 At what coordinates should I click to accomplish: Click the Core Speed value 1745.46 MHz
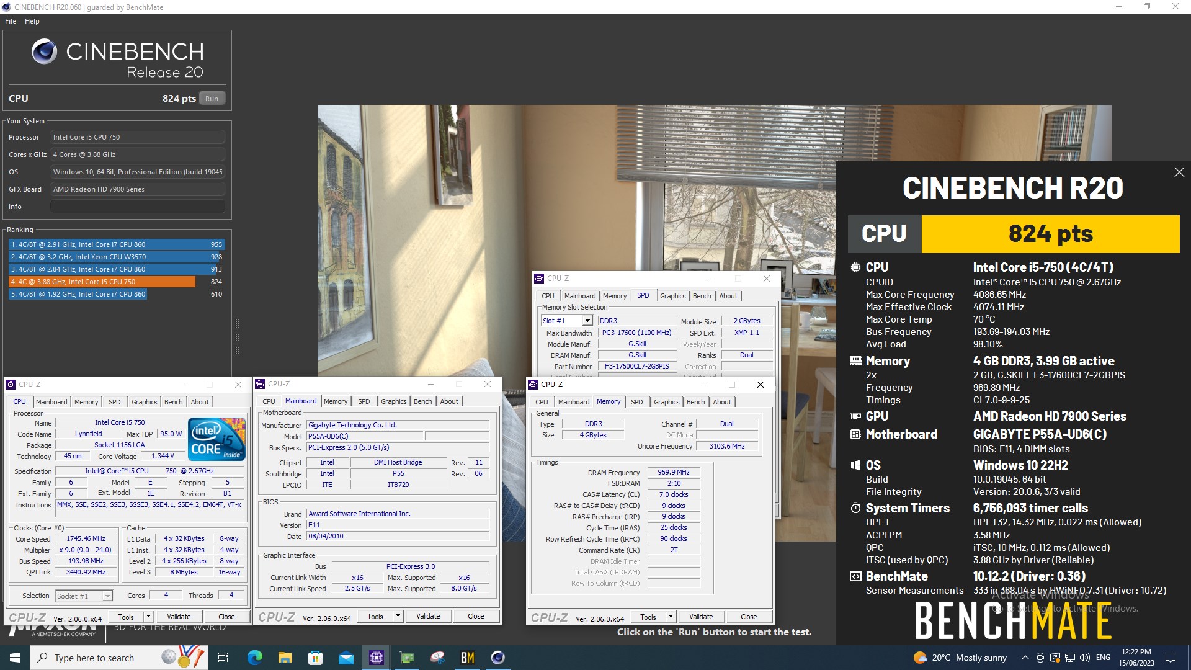coord(86,539)
